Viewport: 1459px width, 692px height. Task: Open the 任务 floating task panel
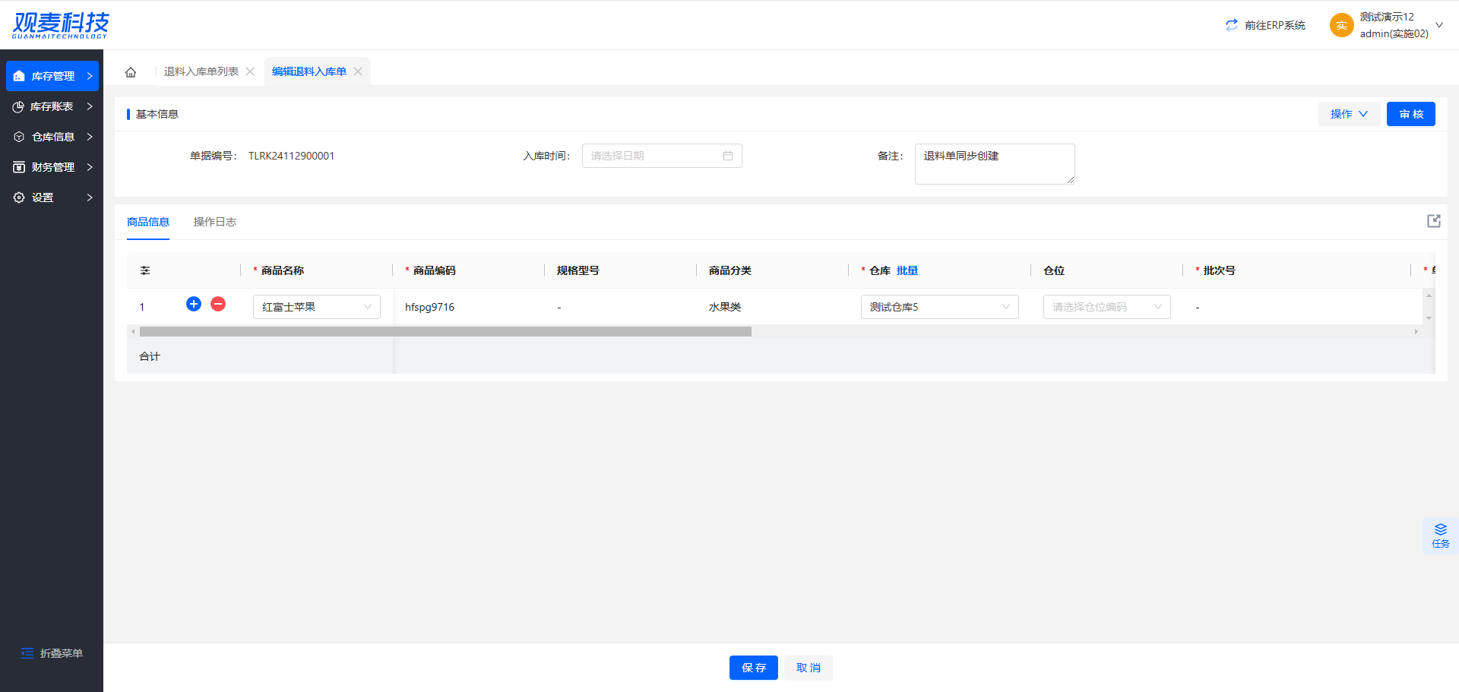1440,536
